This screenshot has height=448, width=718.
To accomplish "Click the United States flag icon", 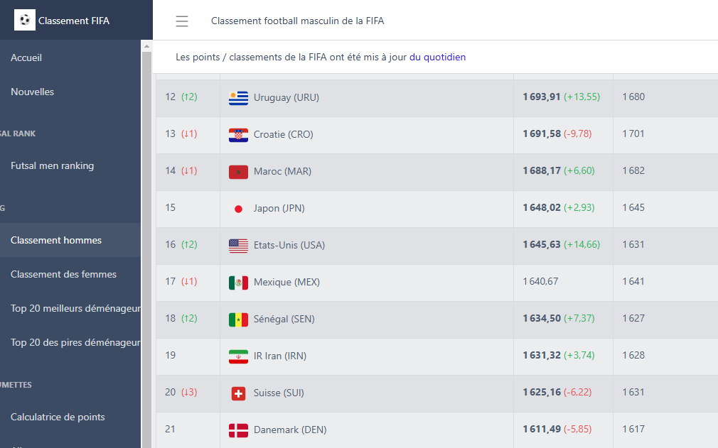I will [x=238, y=245].
